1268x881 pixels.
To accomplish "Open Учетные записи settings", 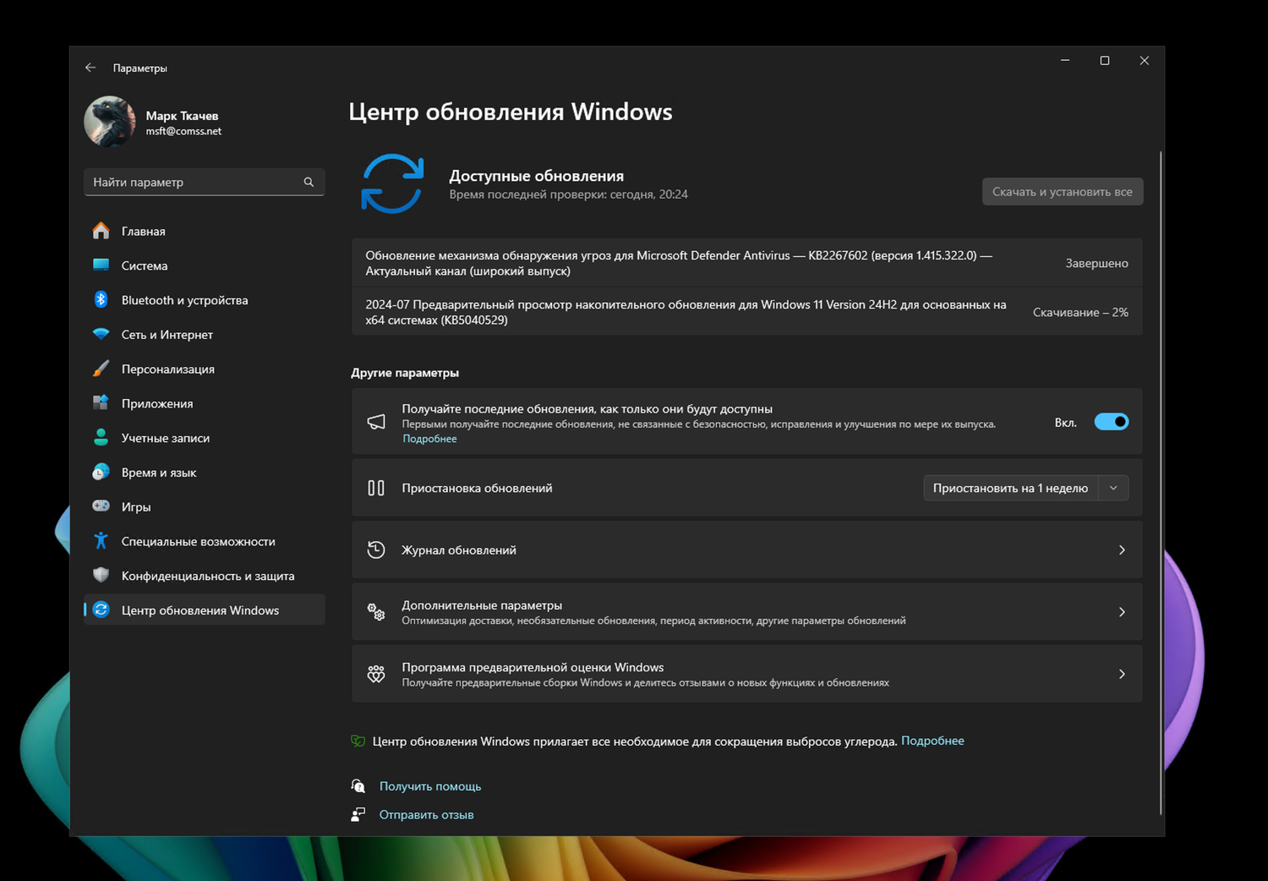I will [205, 438].
